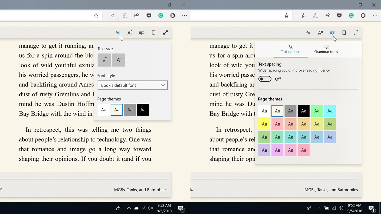Enter full screen in the left window
This screenshot has height=214, width=381.
tap(165, 33)
